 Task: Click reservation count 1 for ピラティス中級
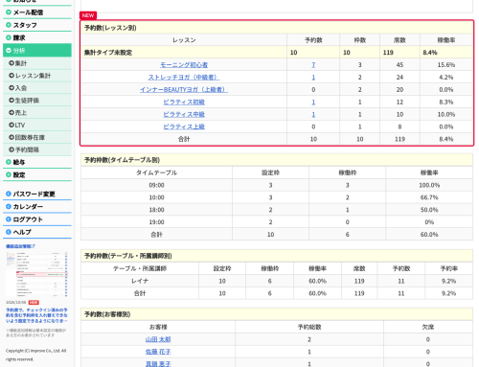pos(313,114)
